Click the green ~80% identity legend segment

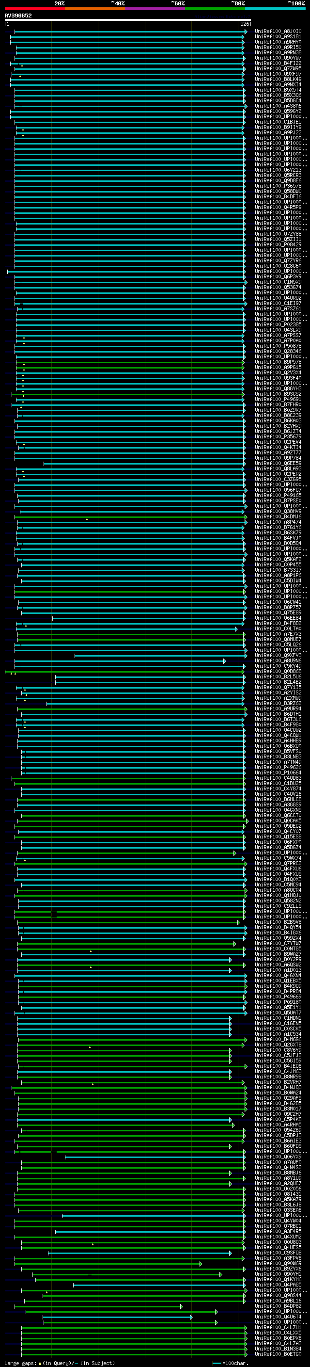pyautogui.click(x=215, y=9)
